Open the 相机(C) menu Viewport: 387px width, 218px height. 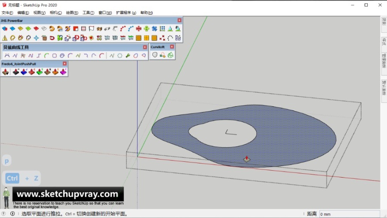tap(55, 12)
